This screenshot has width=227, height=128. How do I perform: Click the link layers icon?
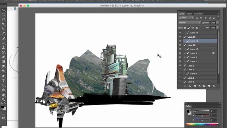tap(185, 86)
